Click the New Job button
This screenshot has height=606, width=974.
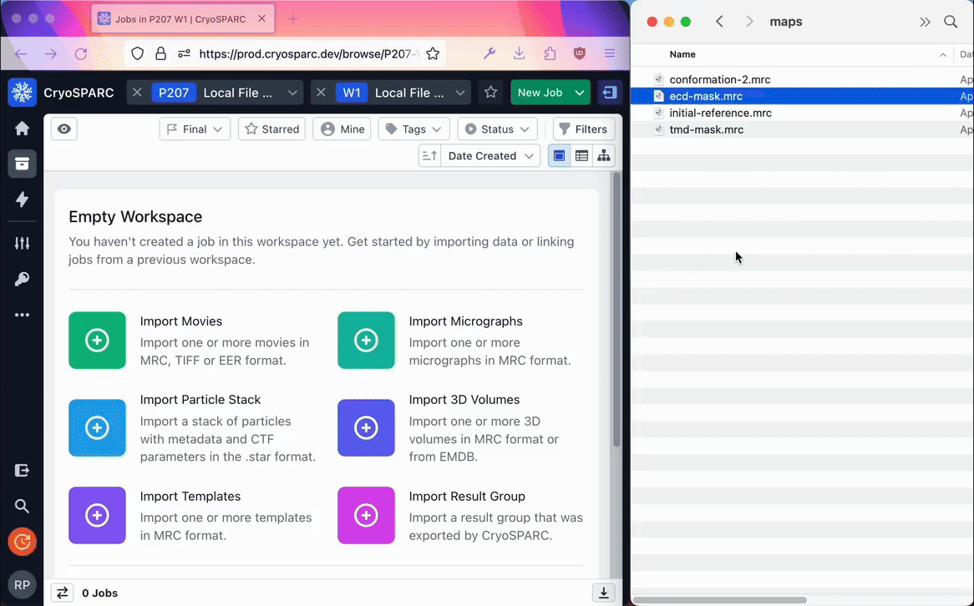click(540, 93)
